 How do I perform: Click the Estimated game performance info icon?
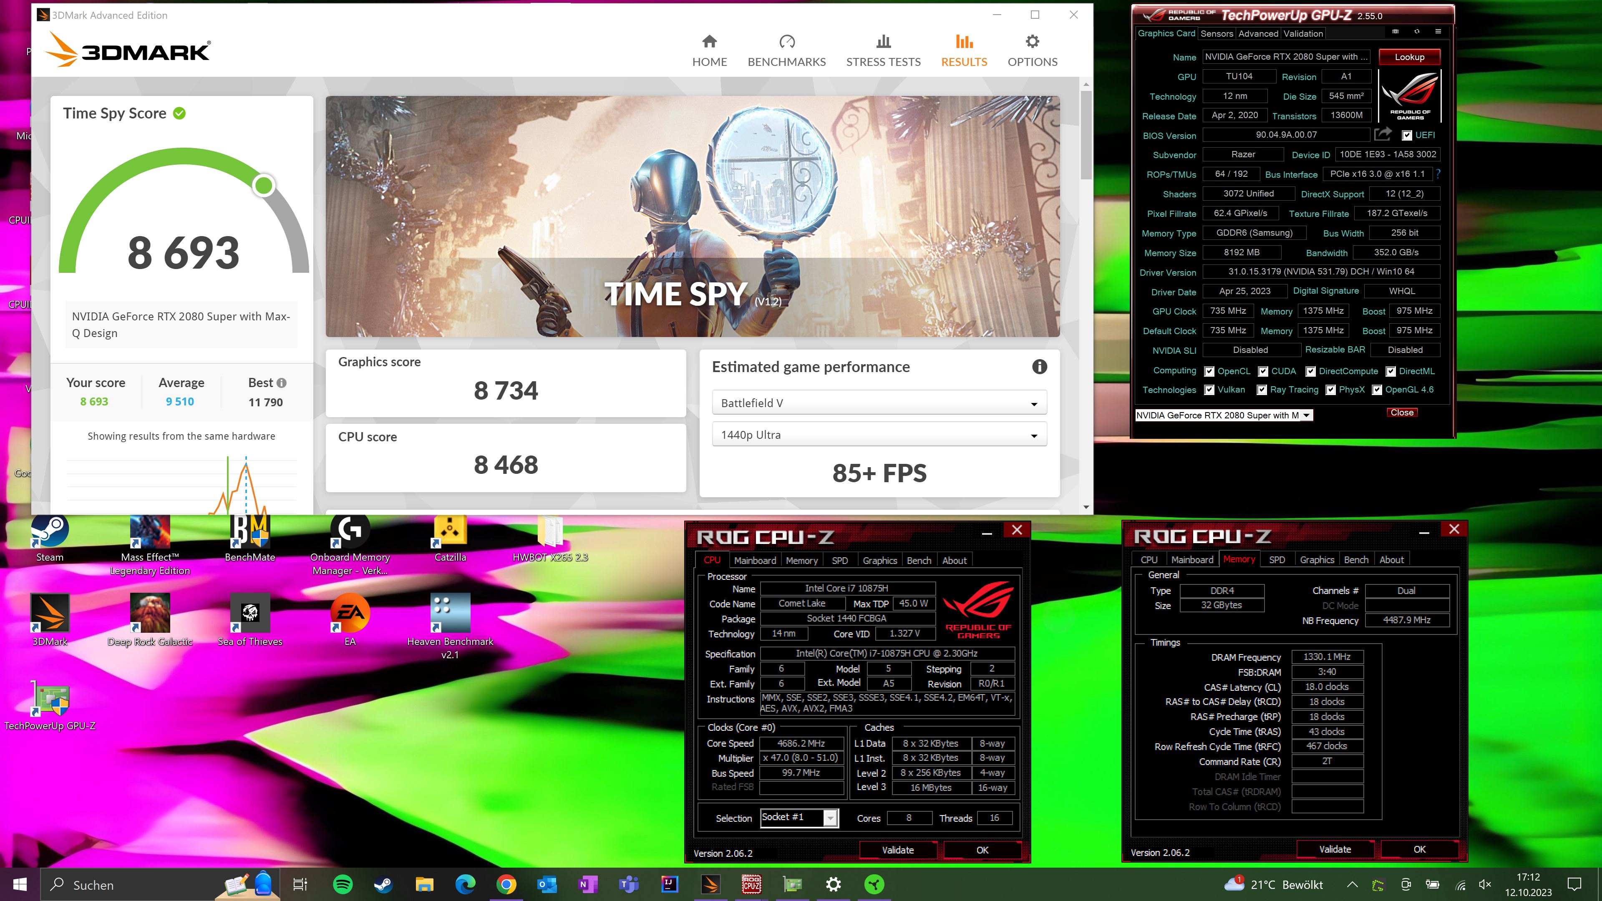coord(1039,367)
